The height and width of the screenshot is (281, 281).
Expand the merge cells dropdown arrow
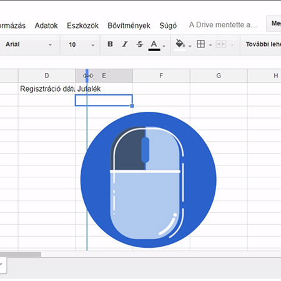point(232,45)
